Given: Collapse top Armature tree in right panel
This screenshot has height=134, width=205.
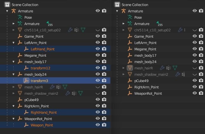Looking at the screenshot, I should [x=117, y=11].
